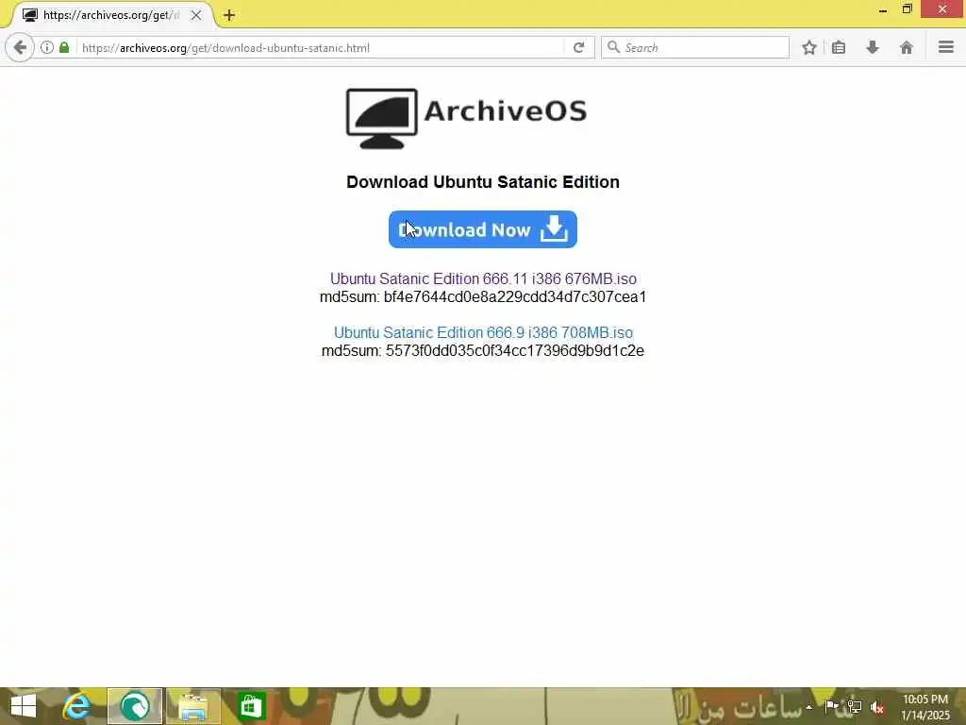Open Ubuntu Satanic Edition 666.9 iso link

(483, 332)
